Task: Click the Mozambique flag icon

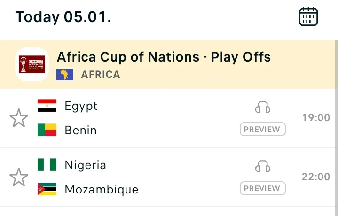Action: click(x=47, y=189)
